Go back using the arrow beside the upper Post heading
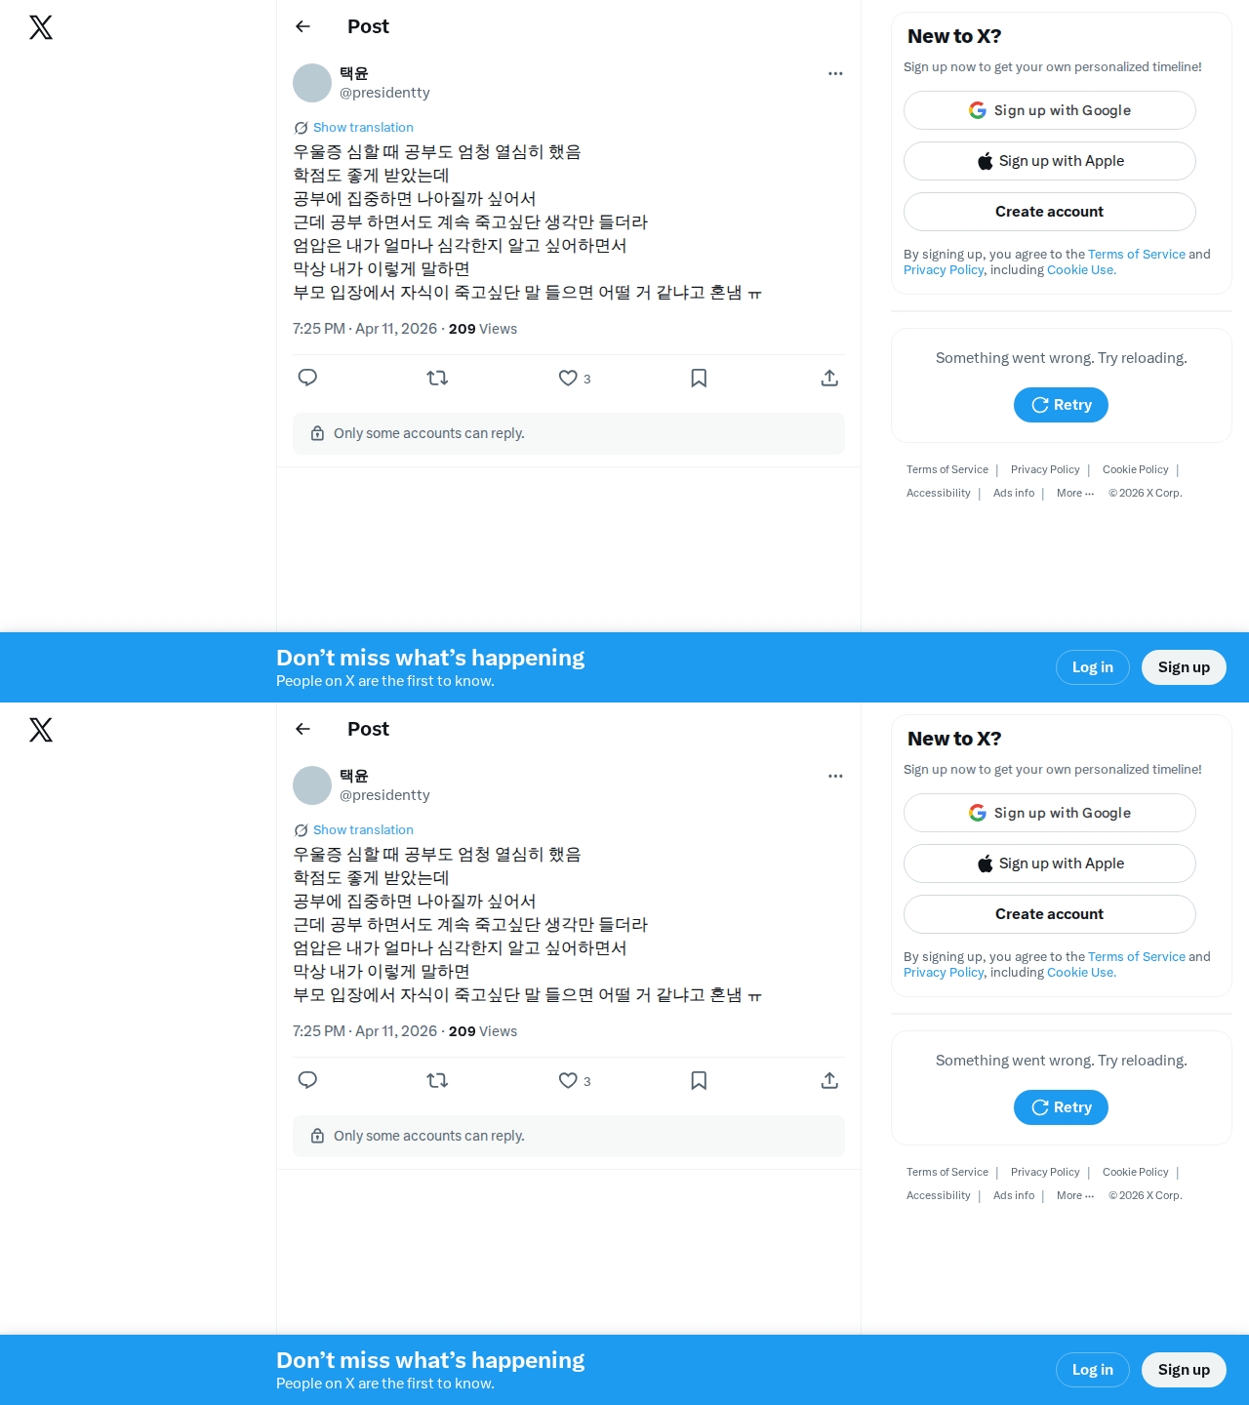This screenshot has width=1249, height=1405. click(302, 26)
